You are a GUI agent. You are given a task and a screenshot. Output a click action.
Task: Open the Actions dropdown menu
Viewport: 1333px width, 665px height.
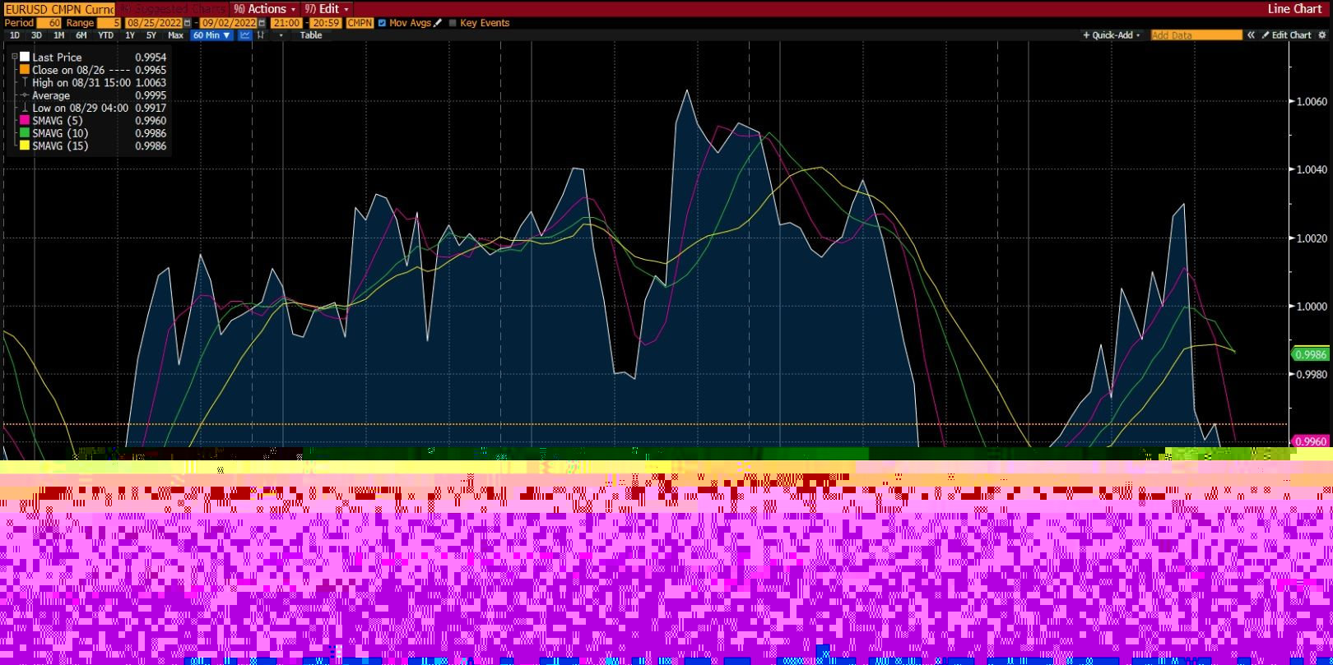point(265,9)
